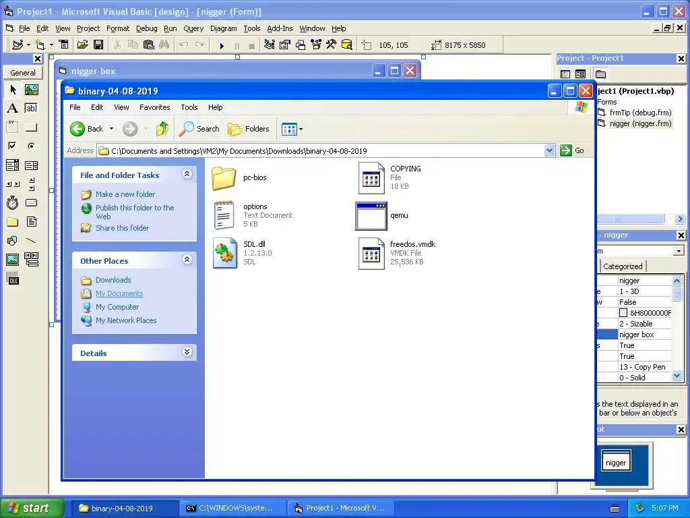This screenshot has width=690, height=518.
Task: Open the Favorites menu in Explorer
Action: tap(154, 107)
